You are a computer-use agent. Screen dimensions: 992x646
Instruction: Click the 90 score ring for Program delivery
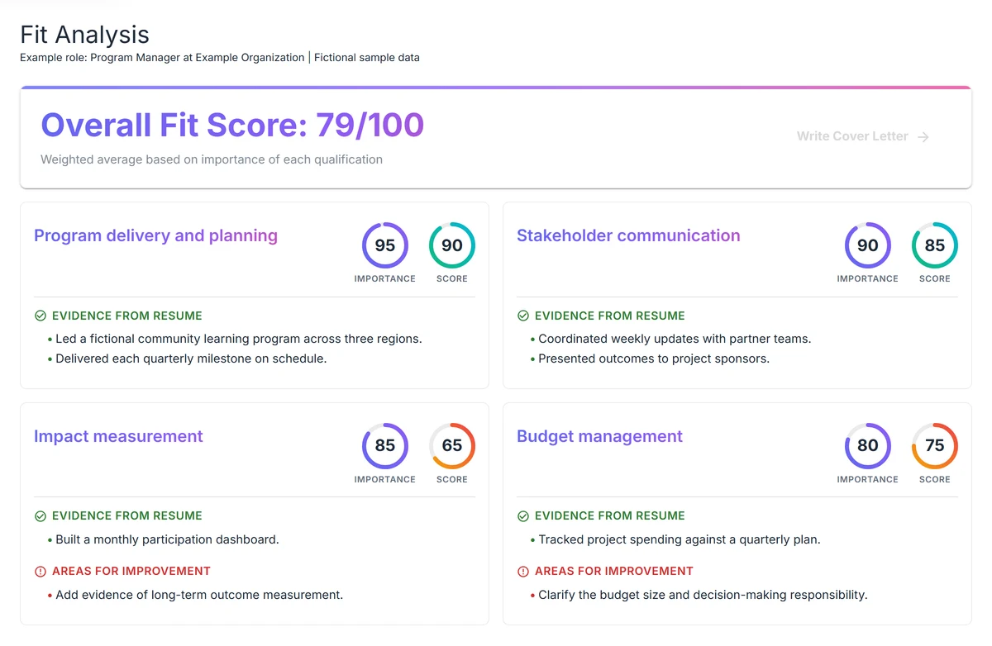pyautogui.click(x=452, y=245)
